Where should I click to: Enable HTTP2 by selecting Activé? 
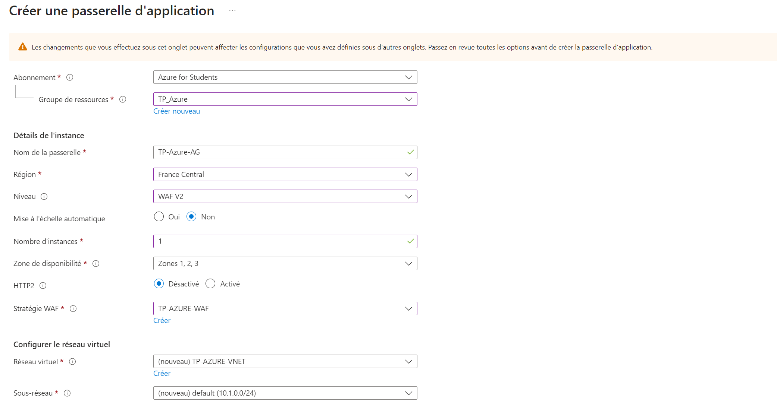(x=210, y=283)
